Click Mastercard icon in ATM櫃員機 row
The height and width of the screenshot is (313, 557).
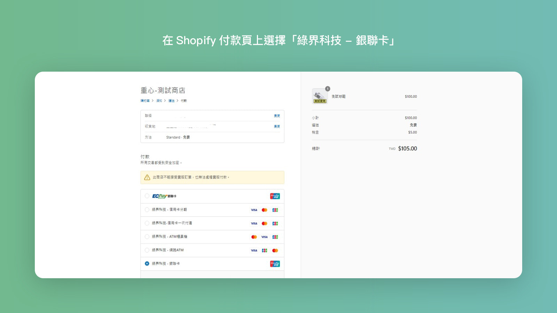click(254, 237)
